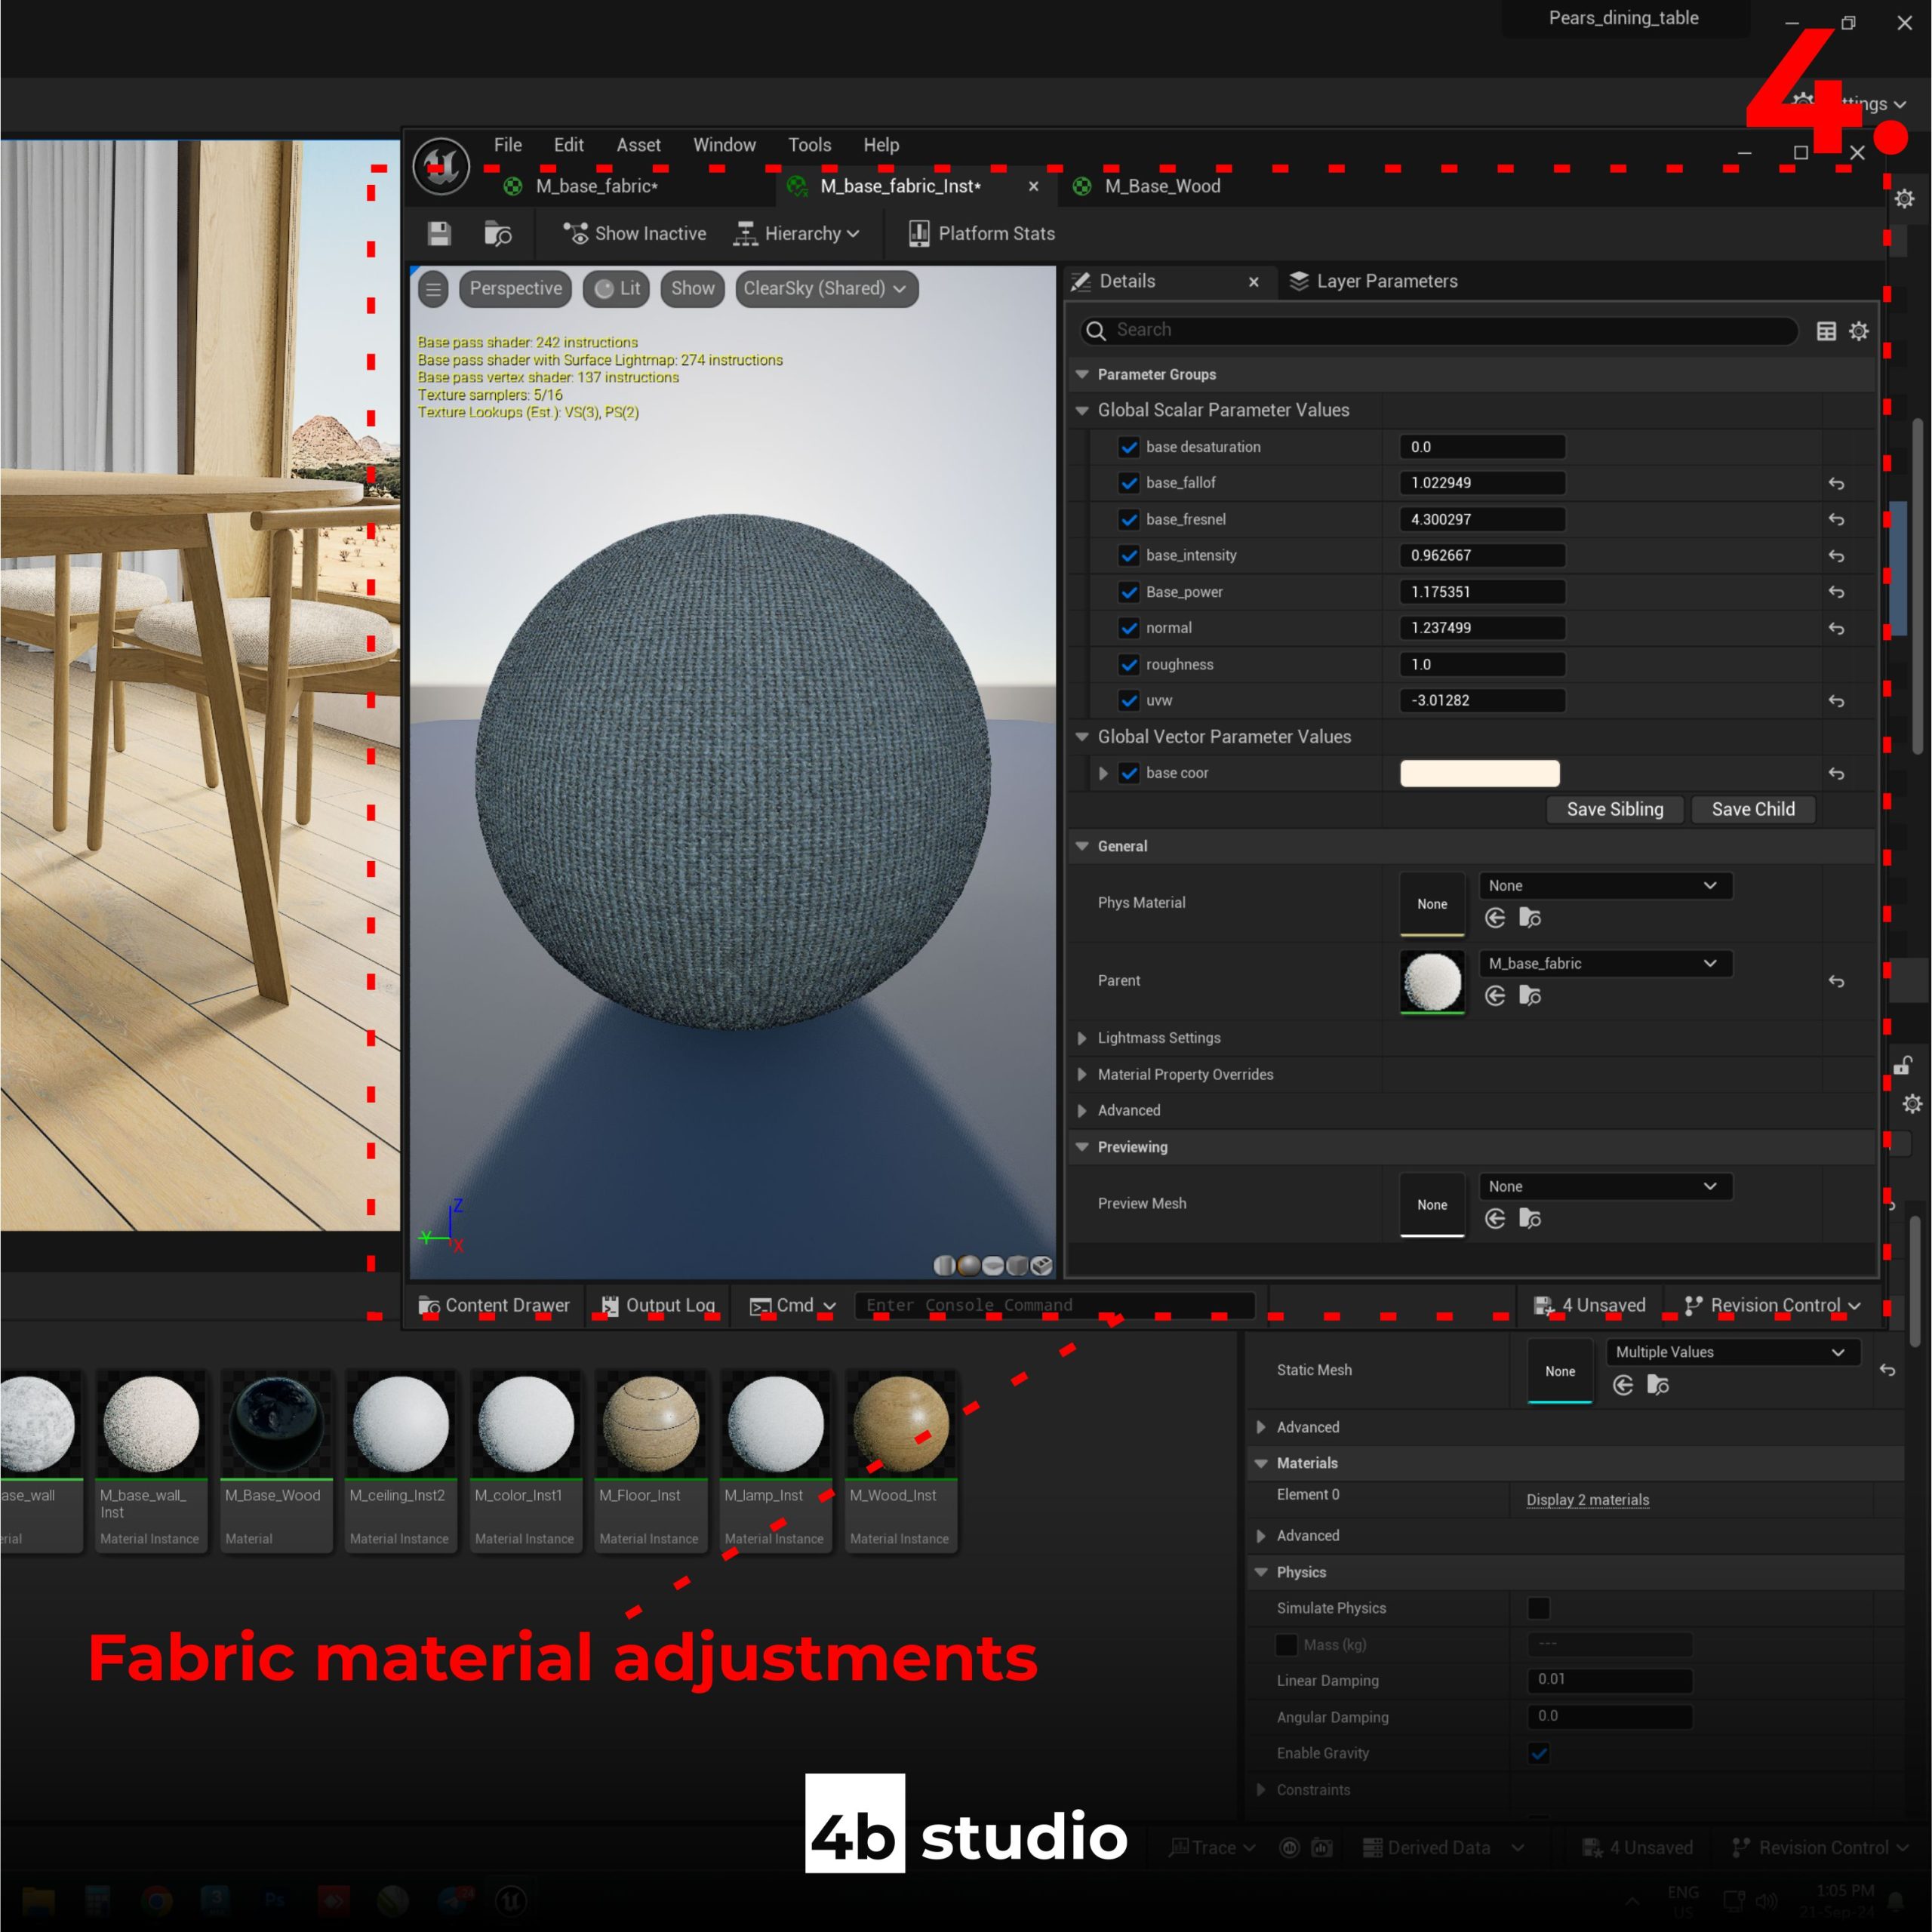Screen dimensions: 1932x1932
Task: Open the Edit menu
Action: point(569,145)
